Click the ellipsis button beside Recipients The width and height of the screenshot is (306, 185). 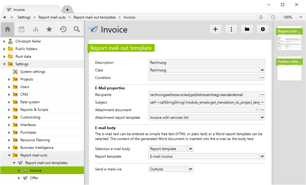[x=262, y=95]
